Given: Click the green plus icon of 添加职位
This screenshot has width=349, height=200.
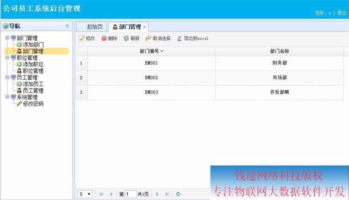Looking at the screenshot, I should point(19,64).
